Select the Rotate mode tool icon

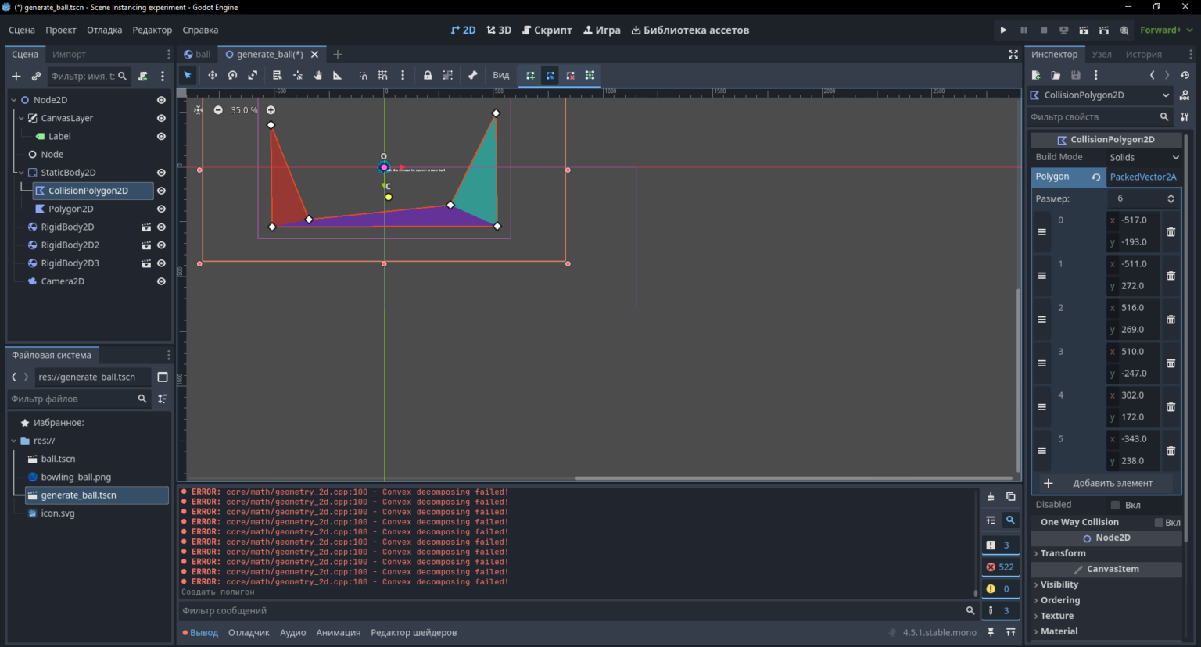(x=232, y=76)
